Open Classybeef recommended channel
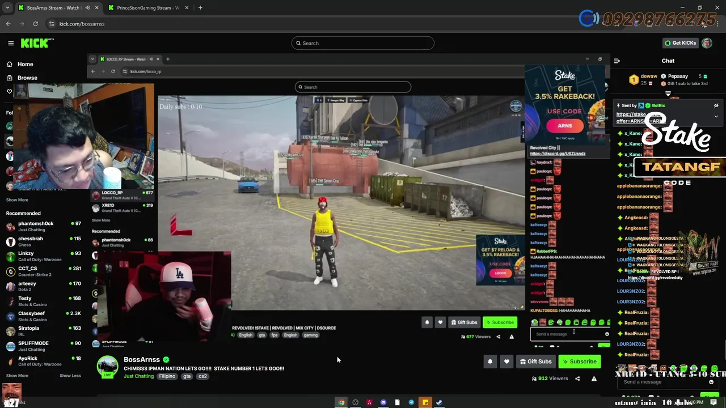Screen dimensions: 726x408 point(43,316)
